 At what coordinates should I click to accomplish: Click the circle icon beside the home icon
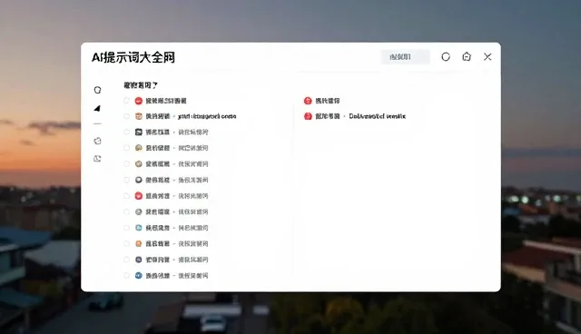[x=446, y=56]
